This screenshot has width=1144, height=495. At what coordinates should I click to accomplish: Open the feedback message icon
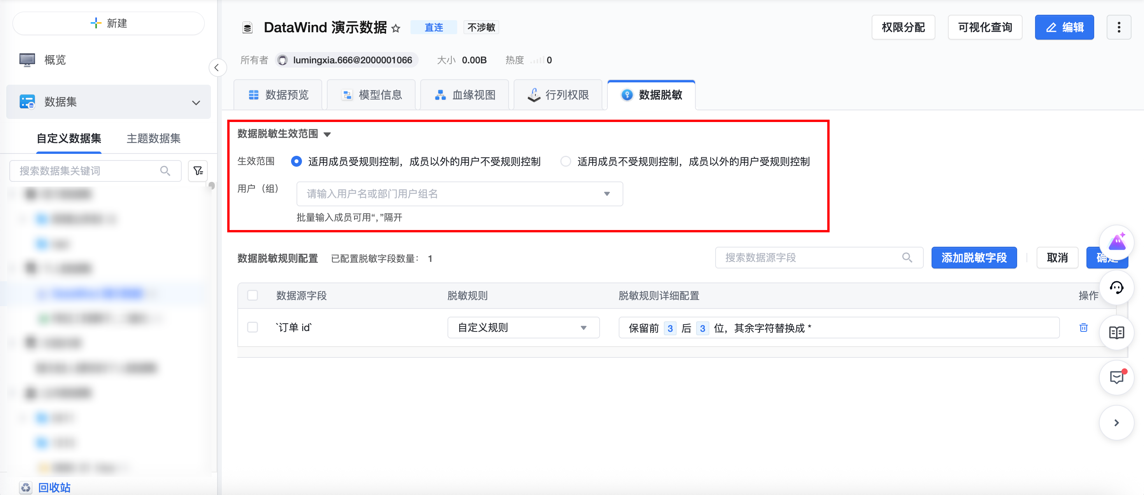[x=1116, y=377]
